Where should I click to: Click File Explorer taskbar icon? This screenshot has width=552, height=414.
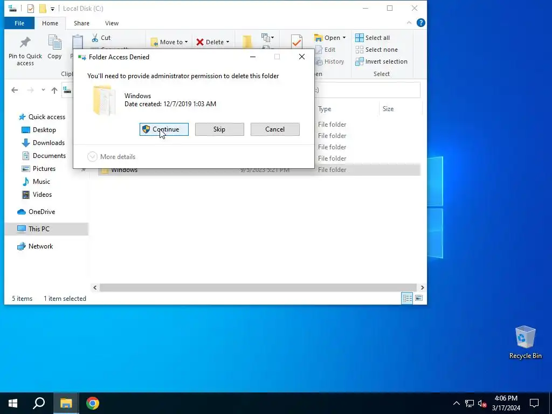point(66,403)
